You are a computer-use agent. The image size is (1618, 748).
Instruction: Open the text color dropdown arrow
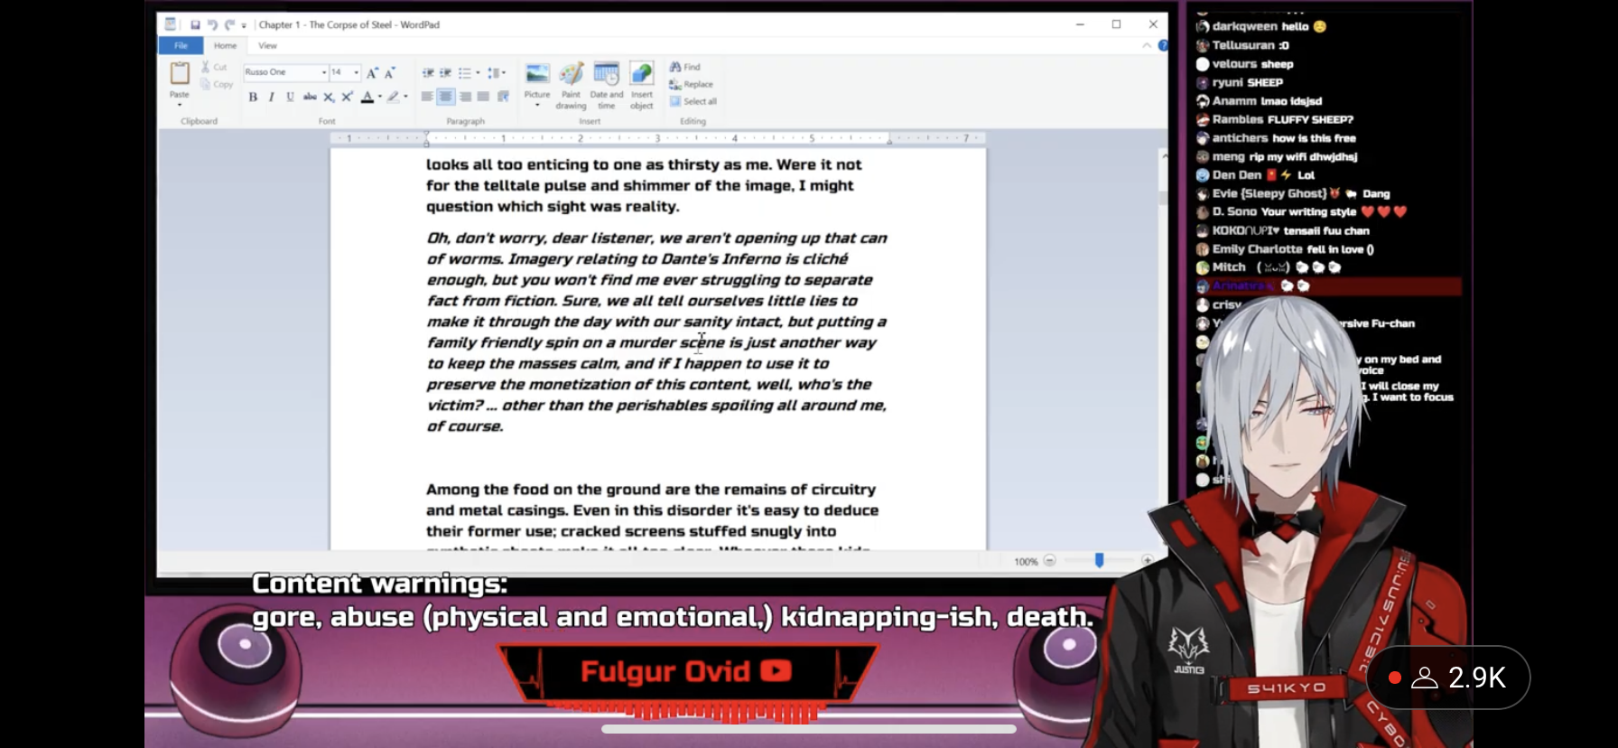(380, 97)
